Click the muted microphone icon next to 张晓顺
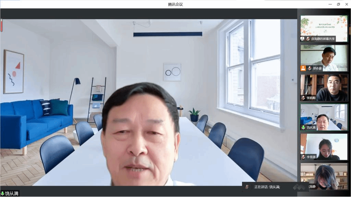Image resolution: width=351 pixels, height=197 pixels. 303,98
